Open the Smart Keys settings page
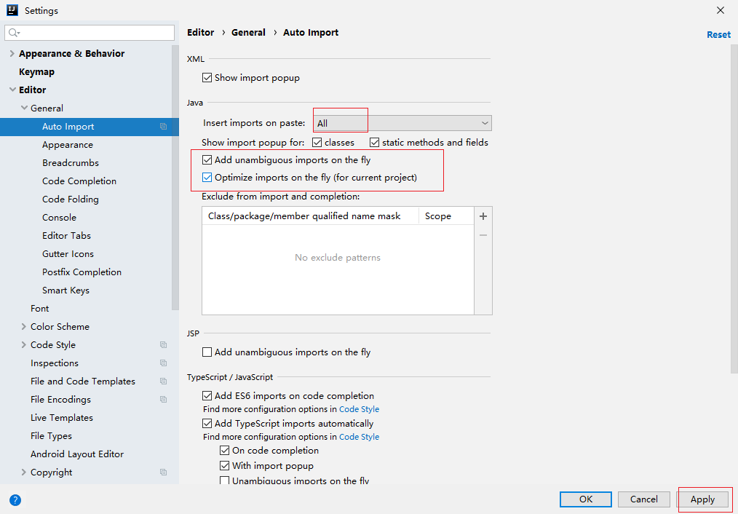The width and height of the screenshot is (738, 514). (x=66, y=290)
